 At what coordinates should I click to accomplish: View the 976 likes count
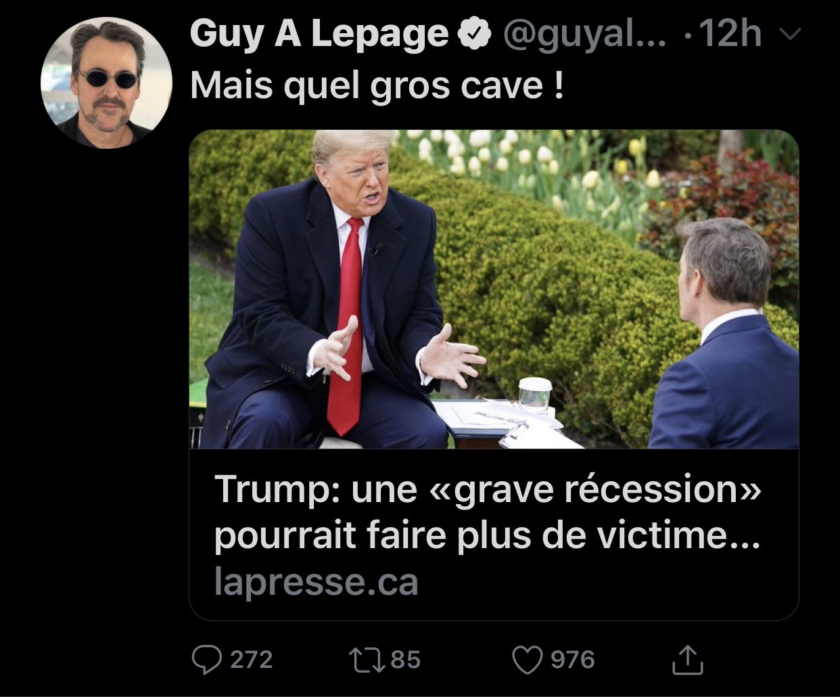click(x=572, y=660)
